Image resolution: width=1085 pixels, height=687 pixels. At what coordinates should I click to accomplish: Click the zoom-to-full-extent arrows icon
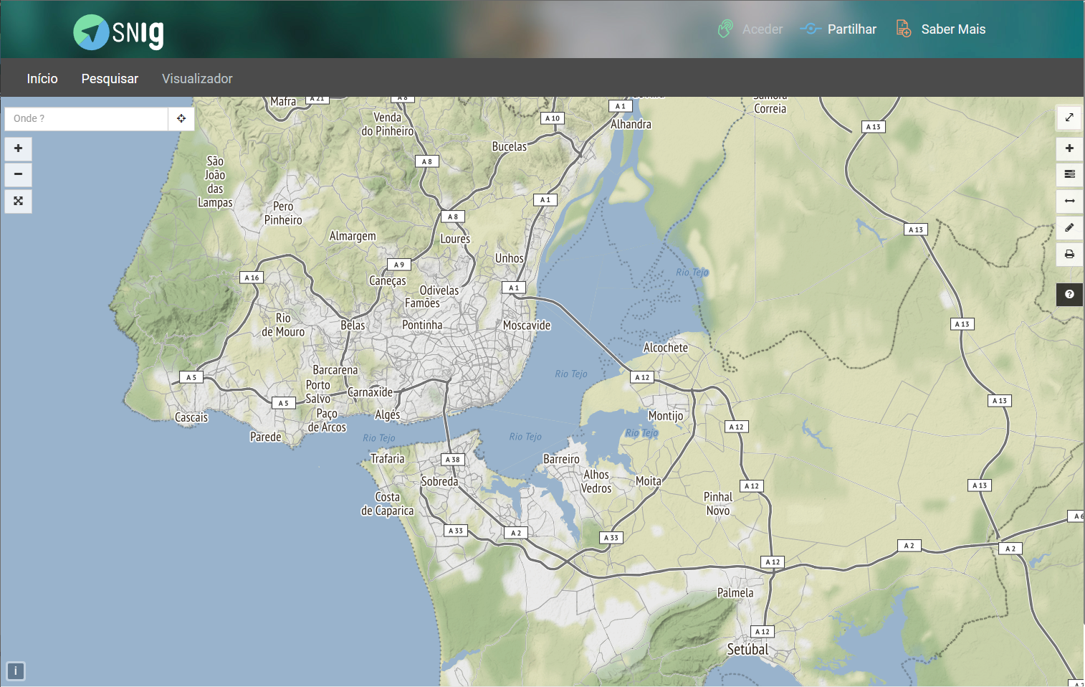pos(19,201)
